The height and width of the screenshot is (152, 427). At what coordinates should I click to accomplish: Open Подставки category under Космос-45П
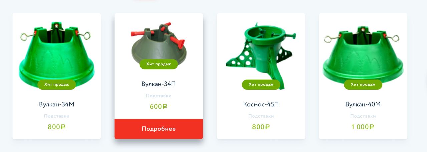[261, 116]
